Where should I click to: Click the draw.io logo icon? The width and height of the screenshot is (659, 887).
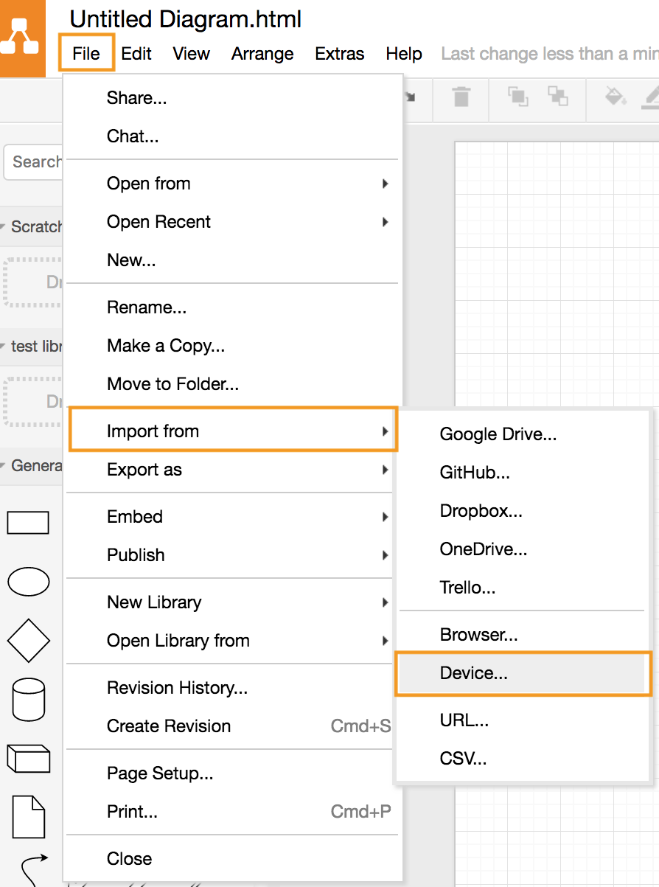[x=20, y=38]
